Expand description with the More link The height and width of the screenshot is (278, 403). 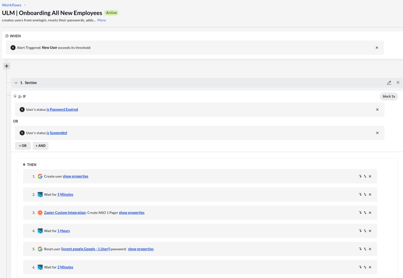102,20
